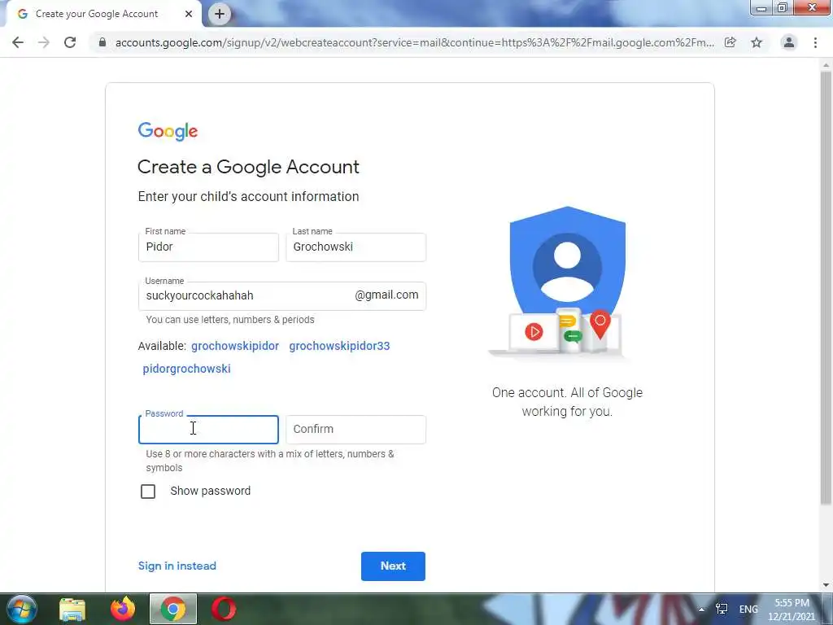Edit the Last name field
Image resolution: width=833 pixels, height=625 pixels.
[x=356, y=247]
